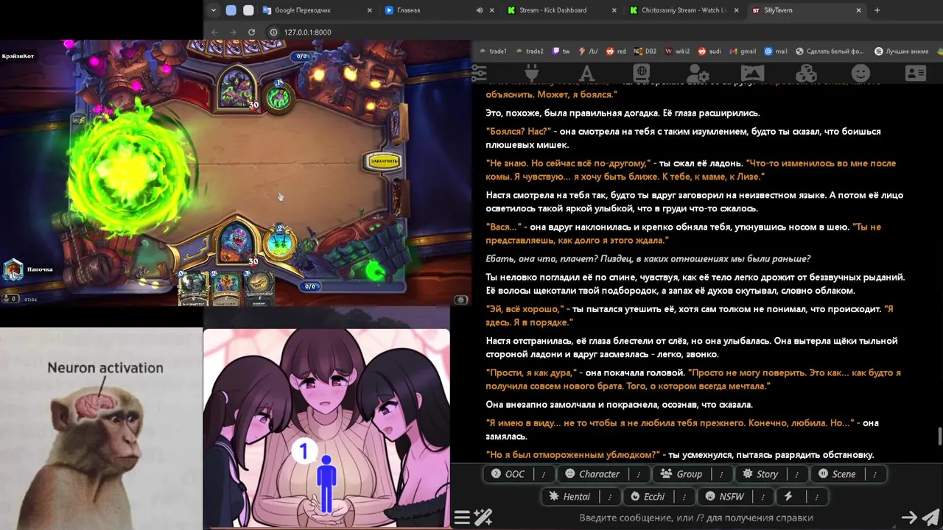Open the trade2 bookmark
This screenshot has height=530, width=943.
(529, 52)
